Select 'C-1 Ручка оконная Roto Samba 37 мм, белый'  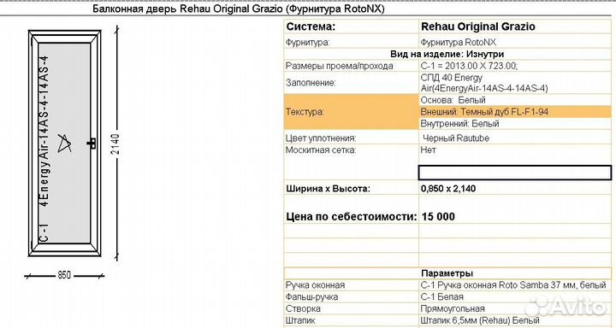click(515, 285)
